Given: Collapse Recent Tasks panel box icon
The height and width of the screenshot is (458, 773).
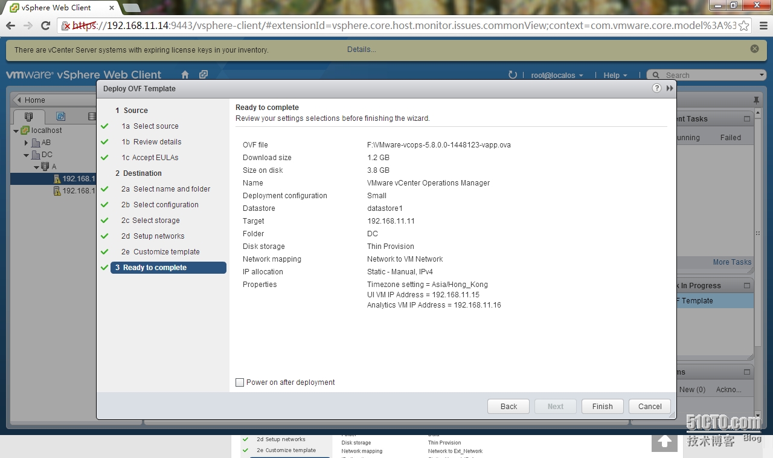Looking at the screenshot, I should pyautogui.click(x=747, y=119).
